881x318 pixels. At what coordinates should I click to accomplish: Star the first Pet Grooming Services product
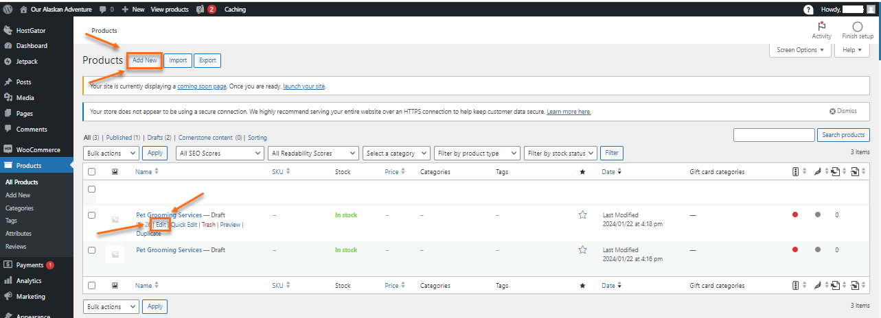[582, 215]
